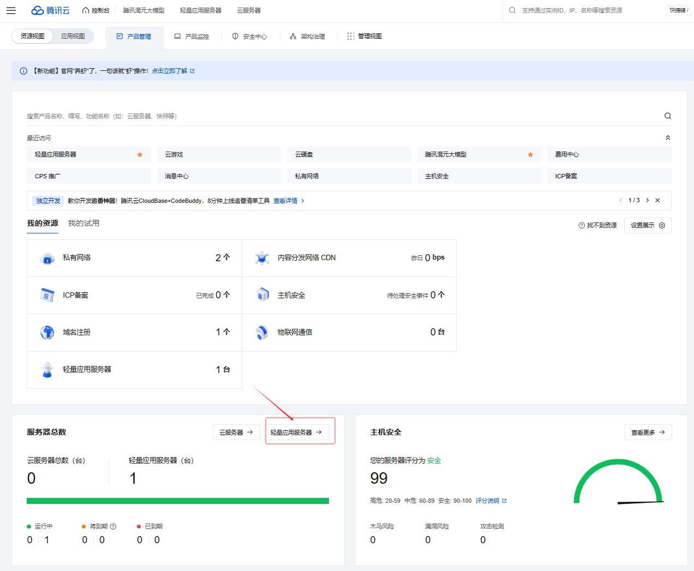The width and height of the screenshot is (694, 571).
Task: Switch to 应用视图 view
Action: pos(73,36)
